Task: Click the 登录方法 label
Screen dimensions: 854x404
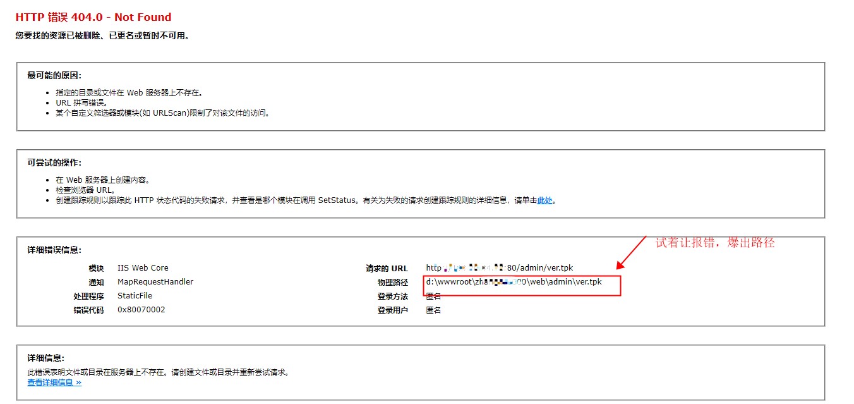Action: pyautogui.click(x=393, y=296)
